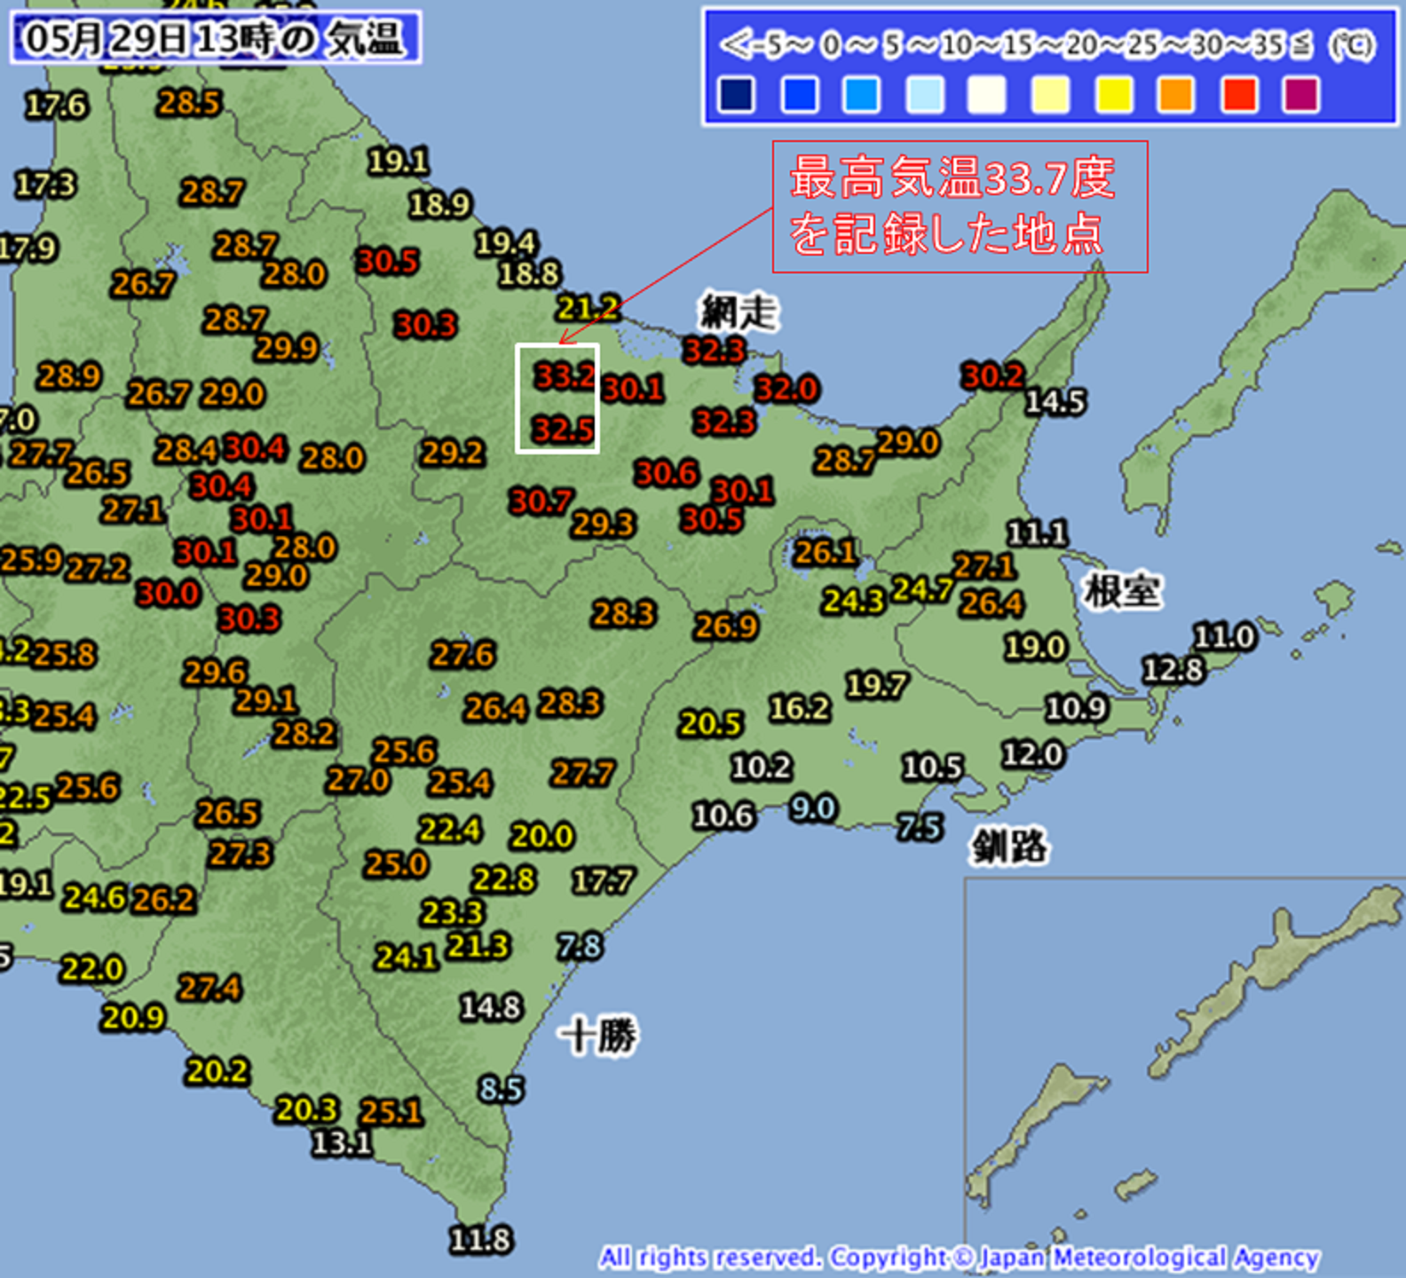This screenshot has height=1278, width=1406.
Task: Click the 根室 region label
Action: (1122, 591)
